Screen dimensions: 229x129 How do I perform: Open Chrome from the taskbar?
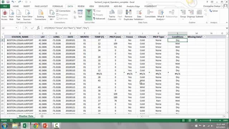point(36,126)
